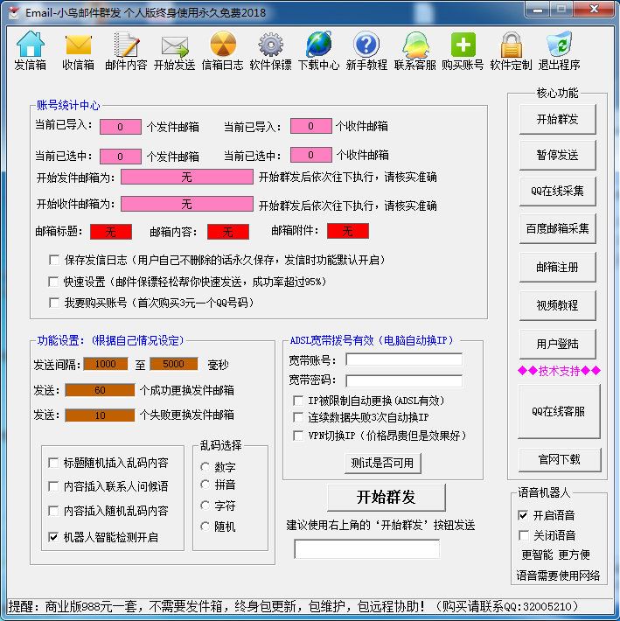Click the red 邮箱标题 status box
This screenshot has width=620, height=621.
coord(110,232)
